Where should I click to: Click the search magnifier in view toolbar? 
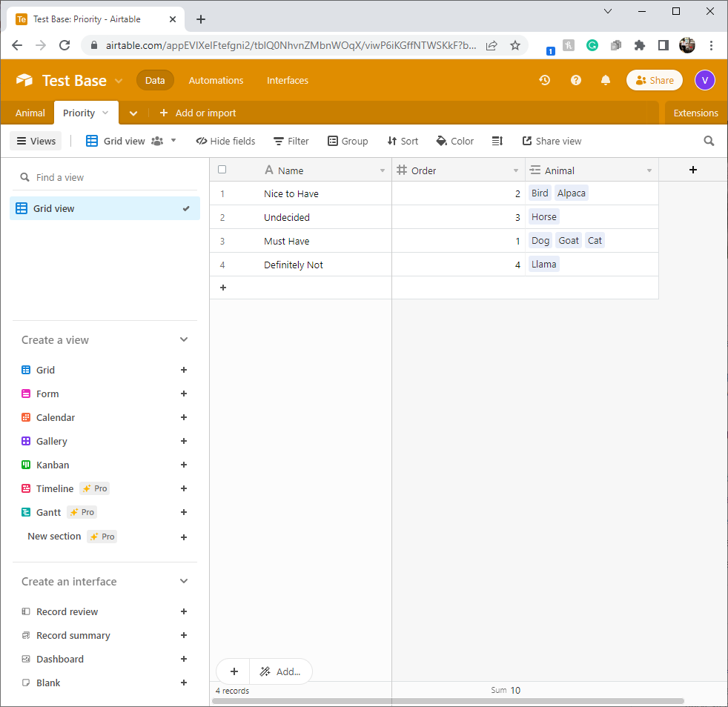(709, 141)
